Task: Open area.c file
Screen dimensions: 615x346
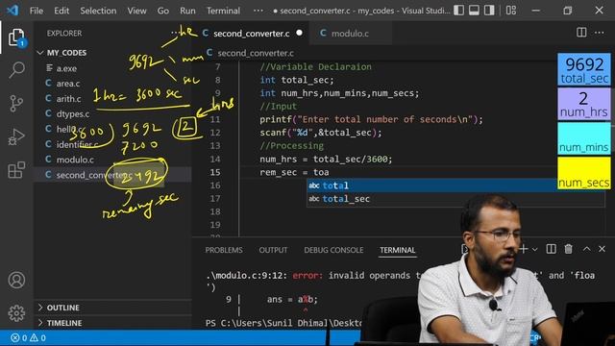Action: pyautogui.click(x=68, y=84)
